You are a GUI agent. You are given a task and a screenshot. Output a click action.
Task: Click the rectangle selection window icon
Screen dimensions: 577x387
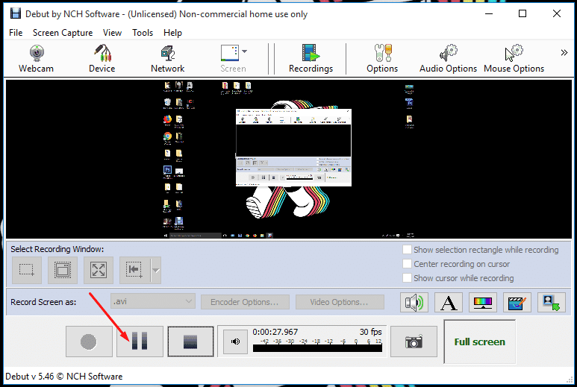tap(27, 269)
